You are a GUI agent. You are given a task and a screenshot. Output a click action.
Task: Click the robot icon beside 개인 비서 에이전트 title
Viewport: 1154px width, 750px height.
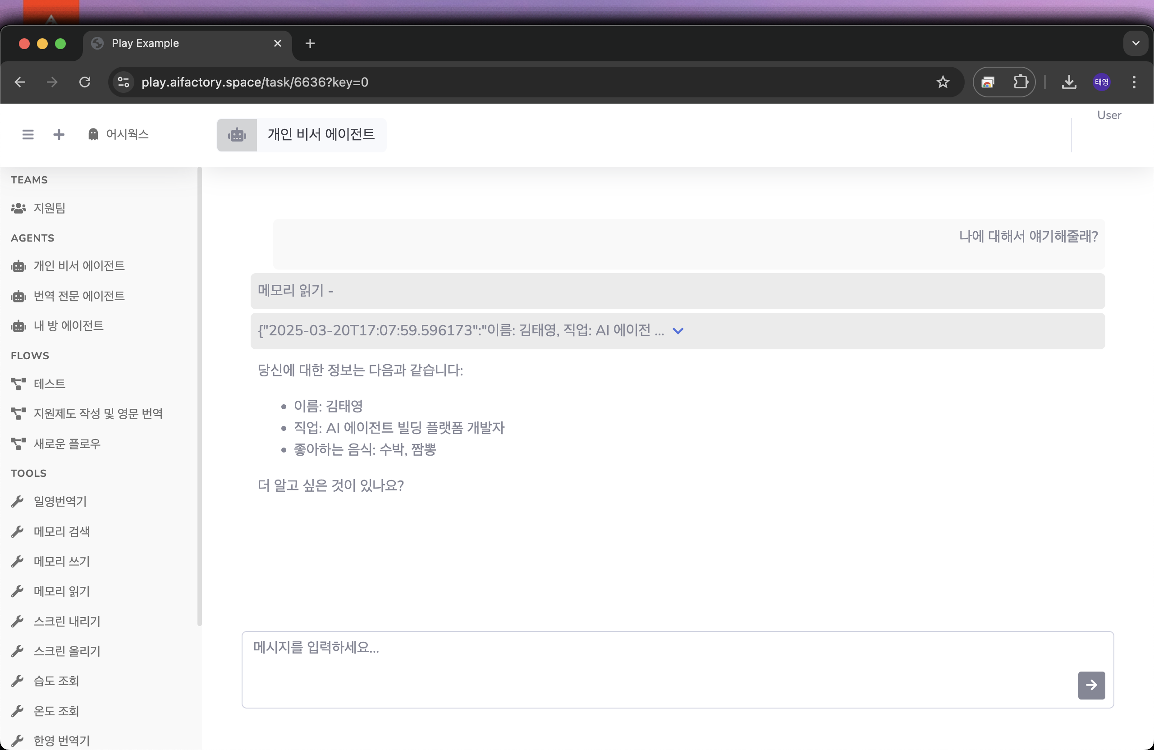click(237, 135)
